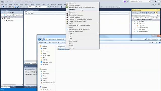161x91 pixels.
Task: Expand Web.config node in Solution Explorer
Action: 135,30
